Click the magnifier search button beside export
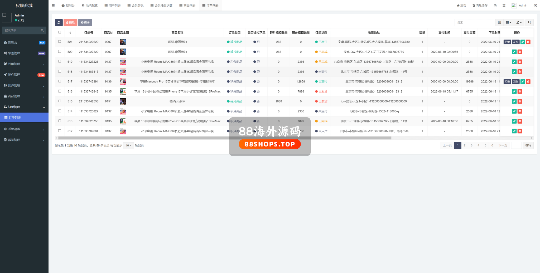This screenshot has height=273, width=540. coord(529,23)
